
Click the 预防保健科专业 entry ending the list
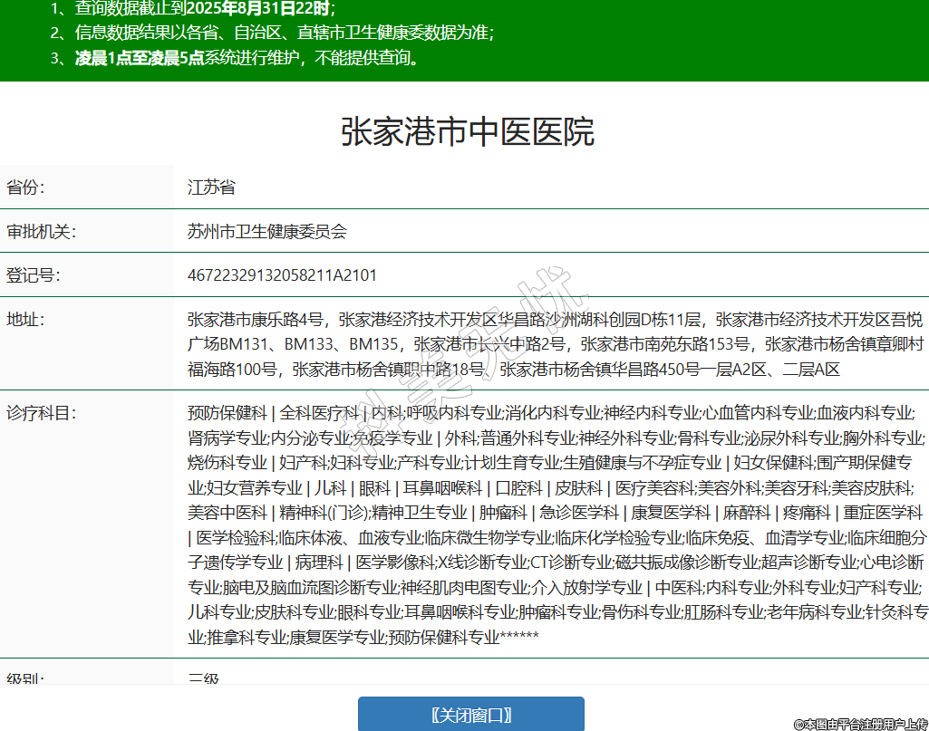tap(443, 637)
